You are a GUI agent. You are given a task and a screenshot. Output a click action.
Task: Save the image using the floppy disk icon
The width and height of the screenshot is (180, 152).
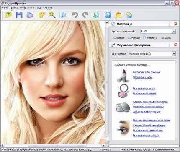point(19,15)
